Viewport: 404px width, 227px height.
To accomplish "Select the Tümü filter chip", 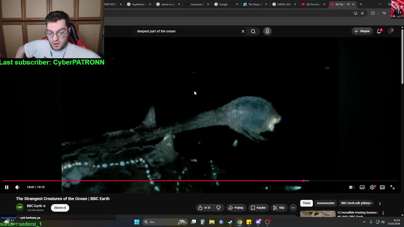I will 306,203.
